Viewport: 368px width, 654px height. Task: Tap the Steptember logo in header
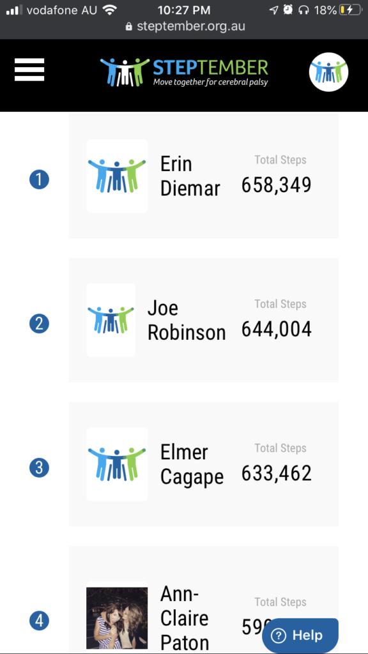(x=184, y=72)
